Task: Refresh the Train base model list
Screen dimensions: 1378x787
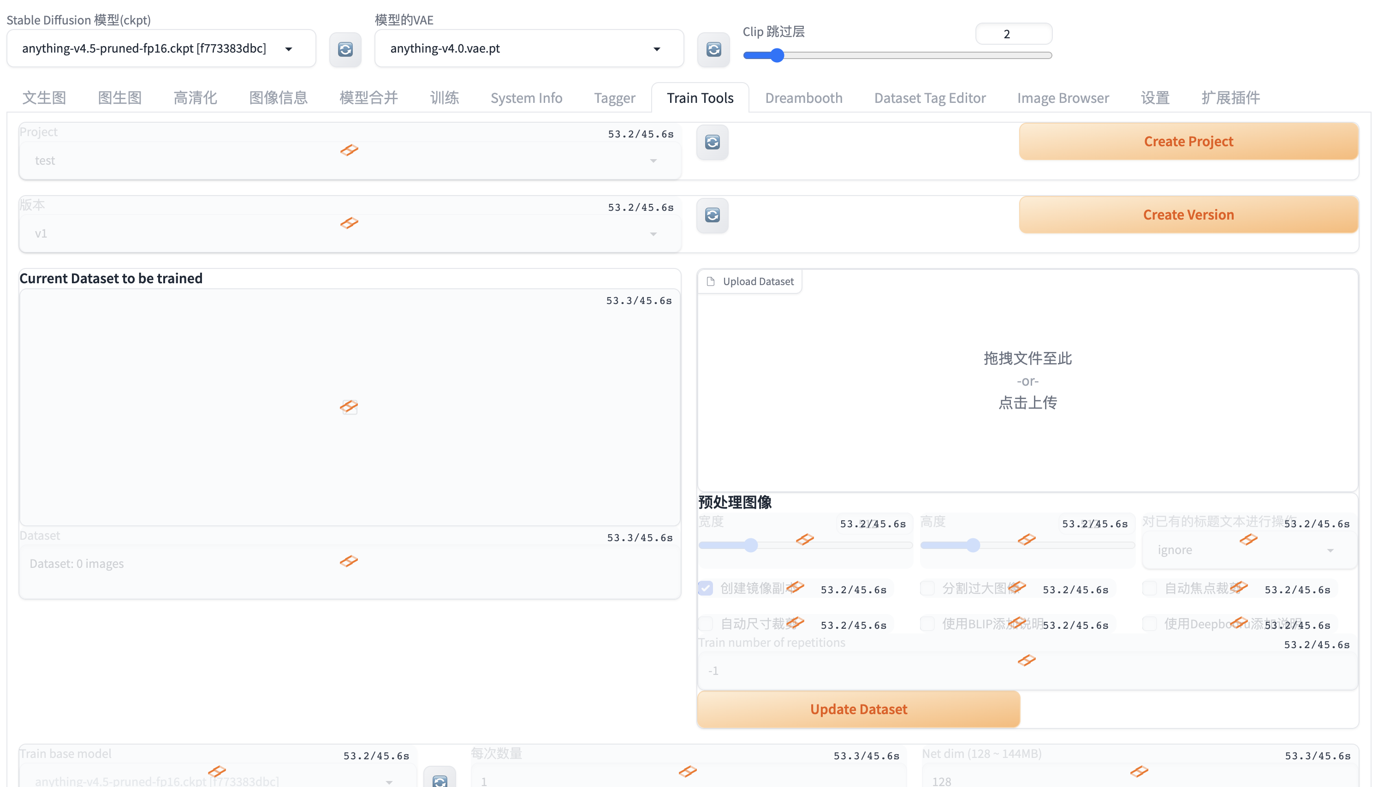Action: (x=440, y=780)
